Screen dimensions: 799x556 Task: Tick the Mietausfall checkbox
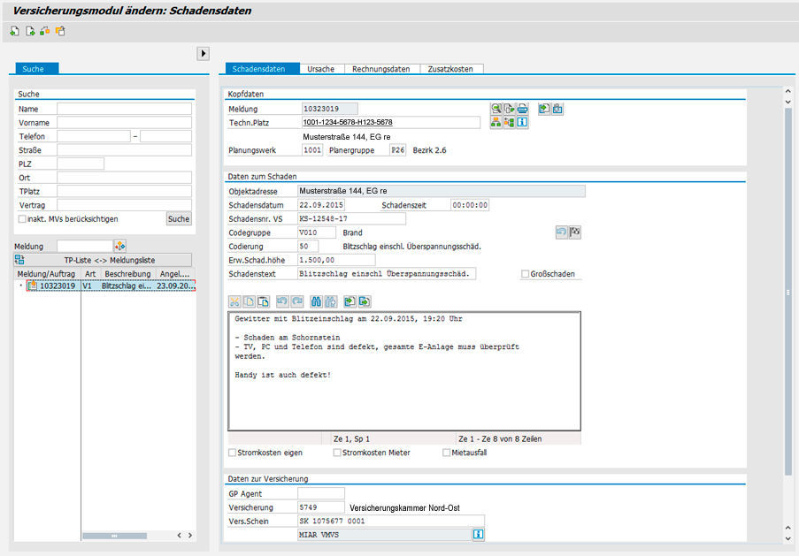(x=447, y=453)
